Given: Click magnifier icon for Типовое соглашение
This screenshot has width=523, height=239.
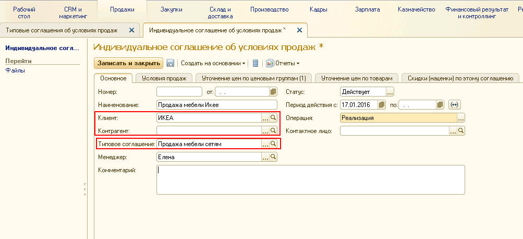Looking at the screenshot, I should pyautogui.click(x=273, y=144).
